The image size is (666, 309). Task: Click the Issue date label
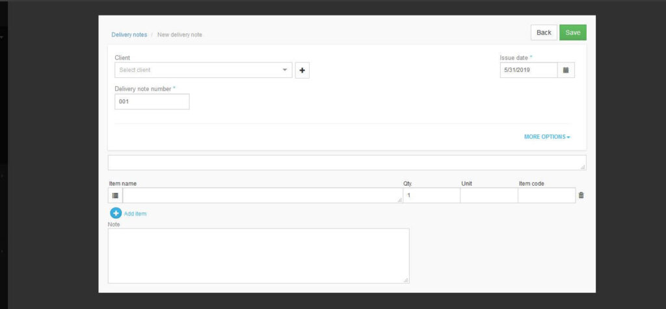click(x=514, y=58)
